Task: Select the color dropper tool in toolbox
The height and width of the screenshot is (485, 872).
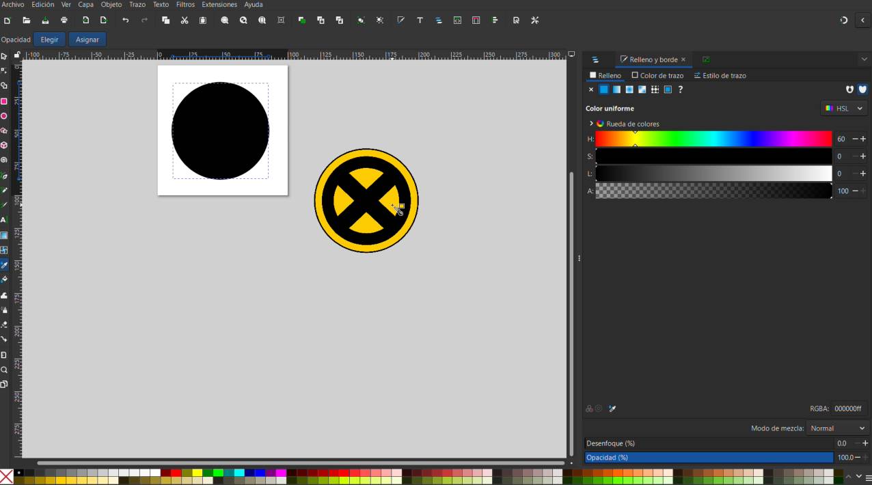Action: (4, 265)
